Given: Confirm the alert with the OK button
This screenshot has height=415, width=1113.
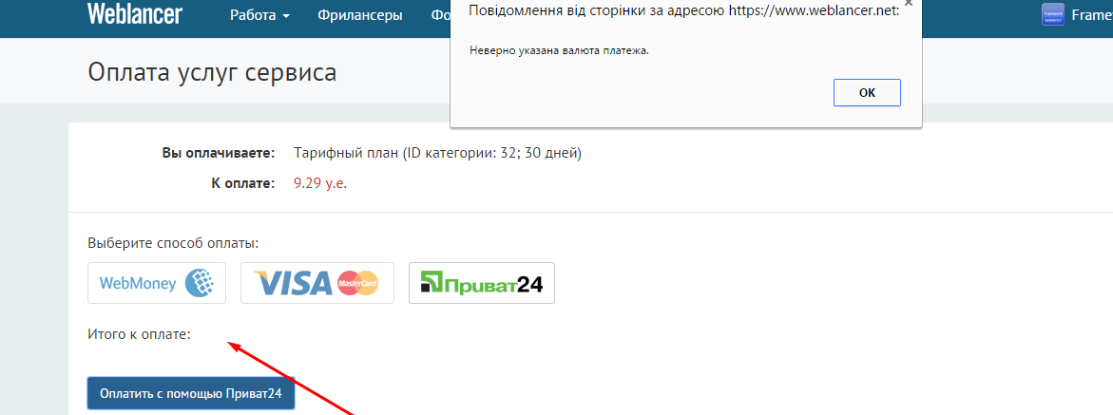Looking at the screenshot, I should pyautogui.click(x=867, y=92).
